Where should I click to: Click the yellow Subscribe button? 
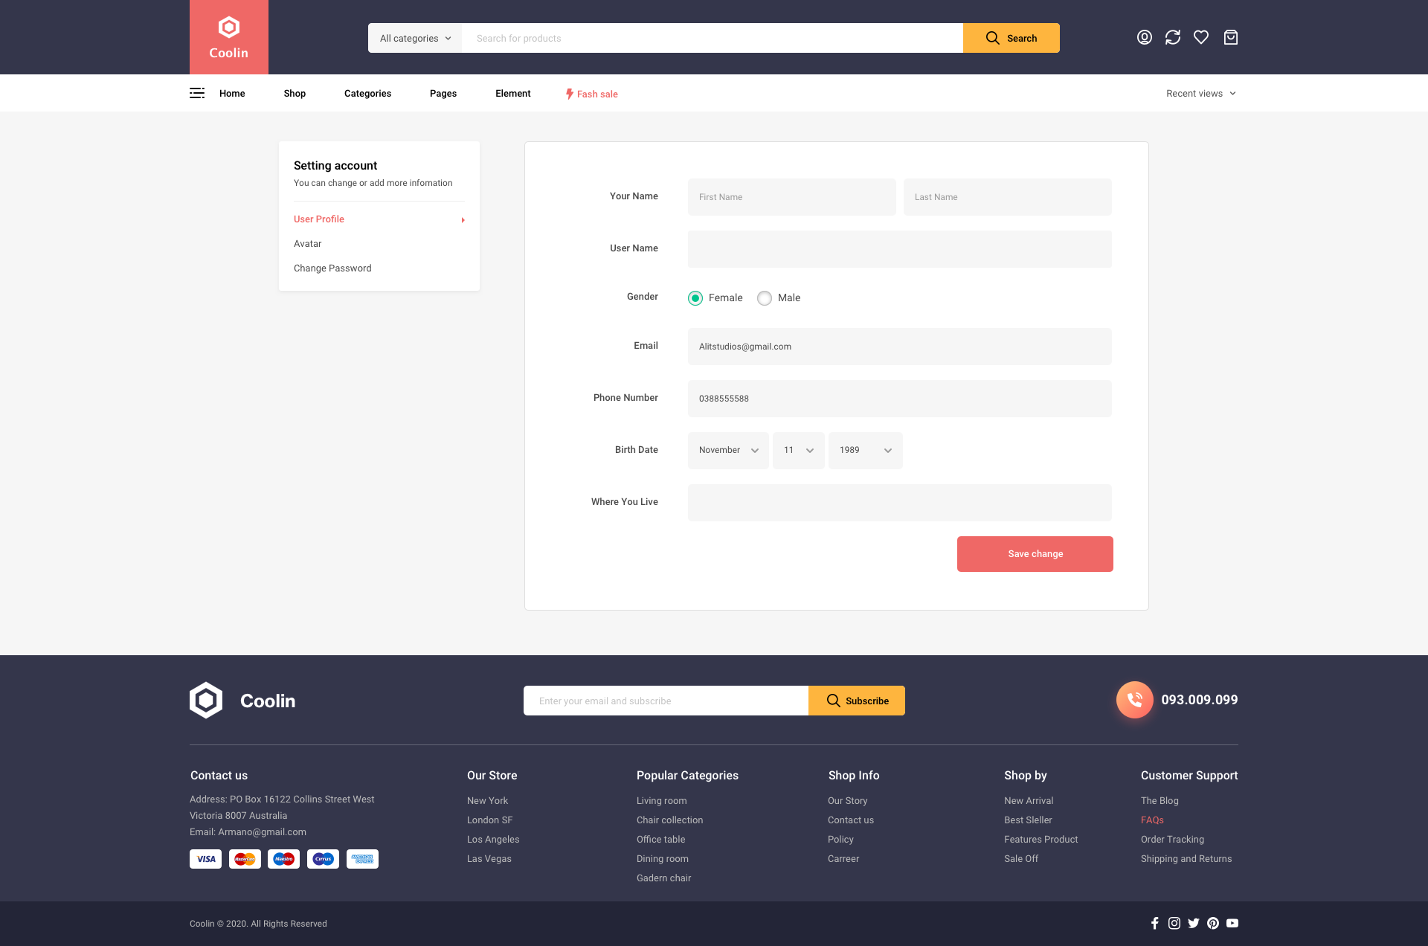click(x=857, y=701)
